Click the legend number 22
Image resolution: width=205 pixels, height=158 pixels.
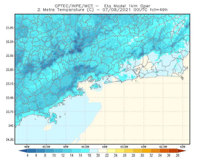pos(107,155)
